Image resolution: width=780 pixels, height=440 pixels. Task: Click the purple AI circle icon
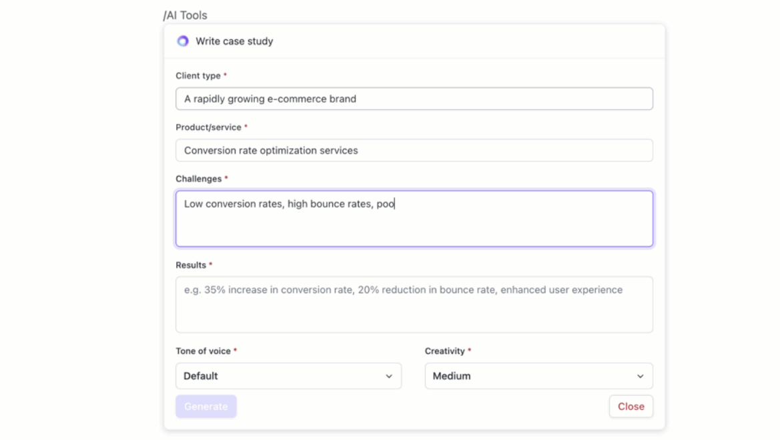(183, 41)
